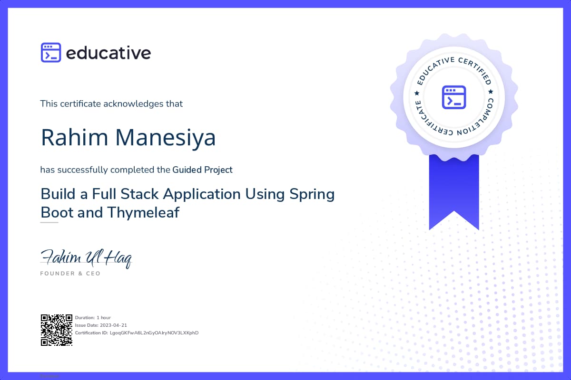
Task: Click the Certification ID value
Action: (x=154, y=333)
